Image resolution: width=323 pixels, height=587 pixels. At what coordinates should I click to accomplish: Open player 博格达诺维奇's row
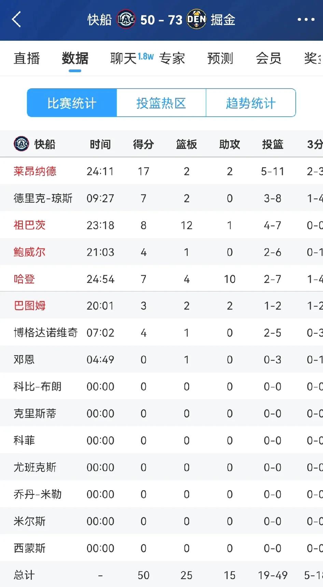[x=161, y=332]
